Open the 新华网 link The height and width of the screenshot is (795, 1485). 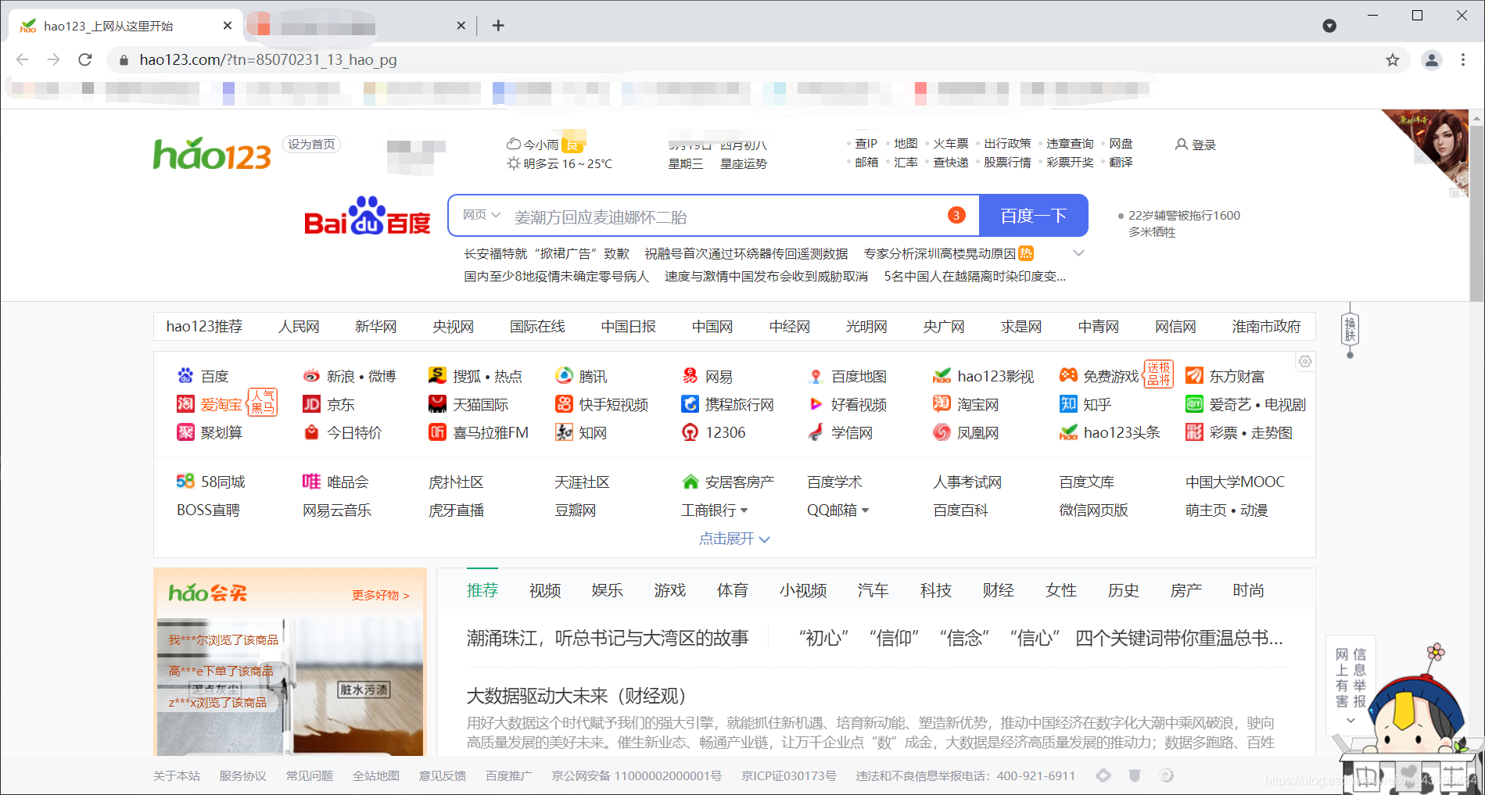[376, 326]
